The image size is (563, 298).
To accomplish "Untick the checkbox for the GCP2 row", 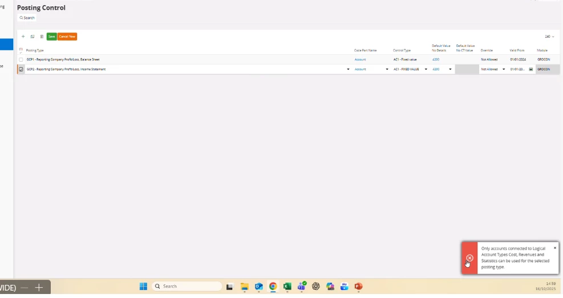I will 21,70.
